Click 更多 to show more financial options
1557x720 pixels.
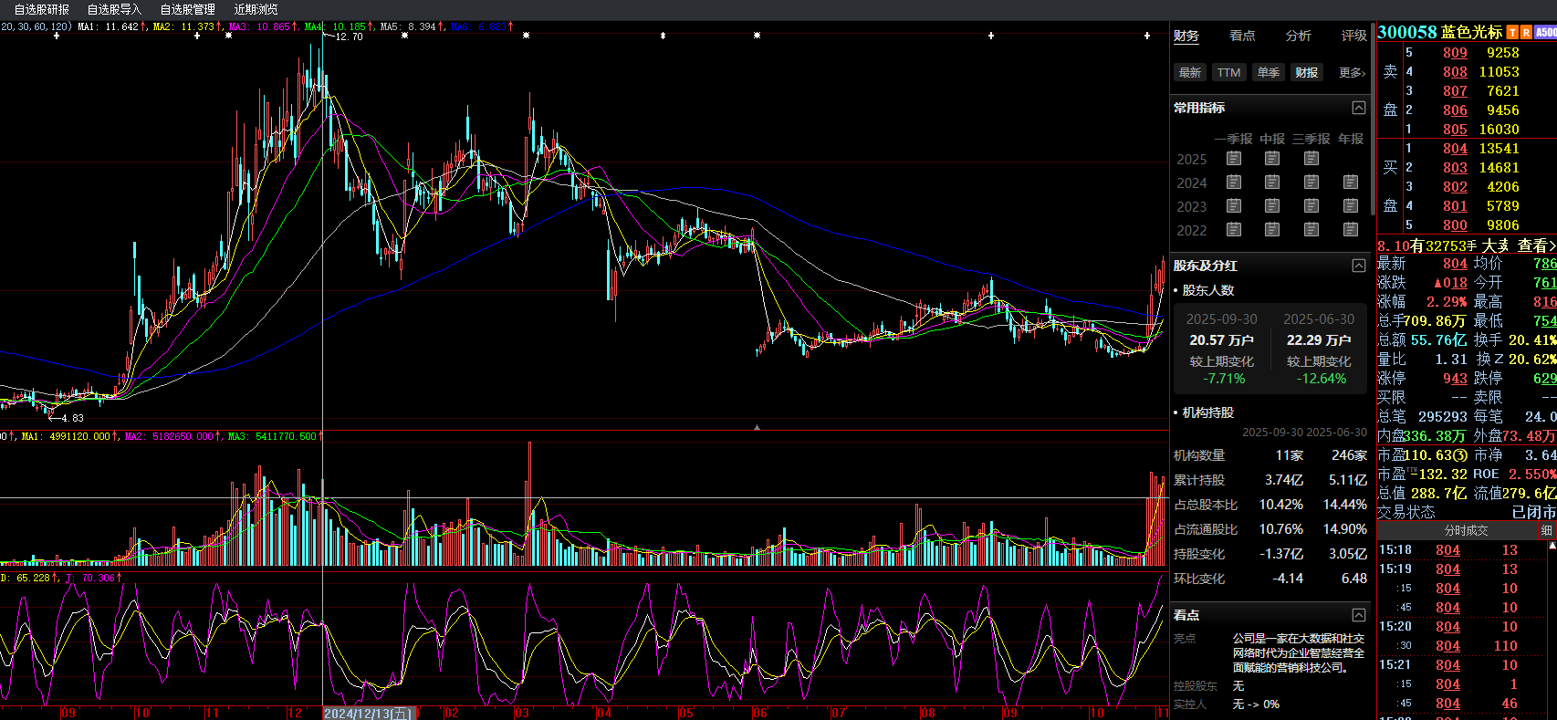(x=1352, y=73)
